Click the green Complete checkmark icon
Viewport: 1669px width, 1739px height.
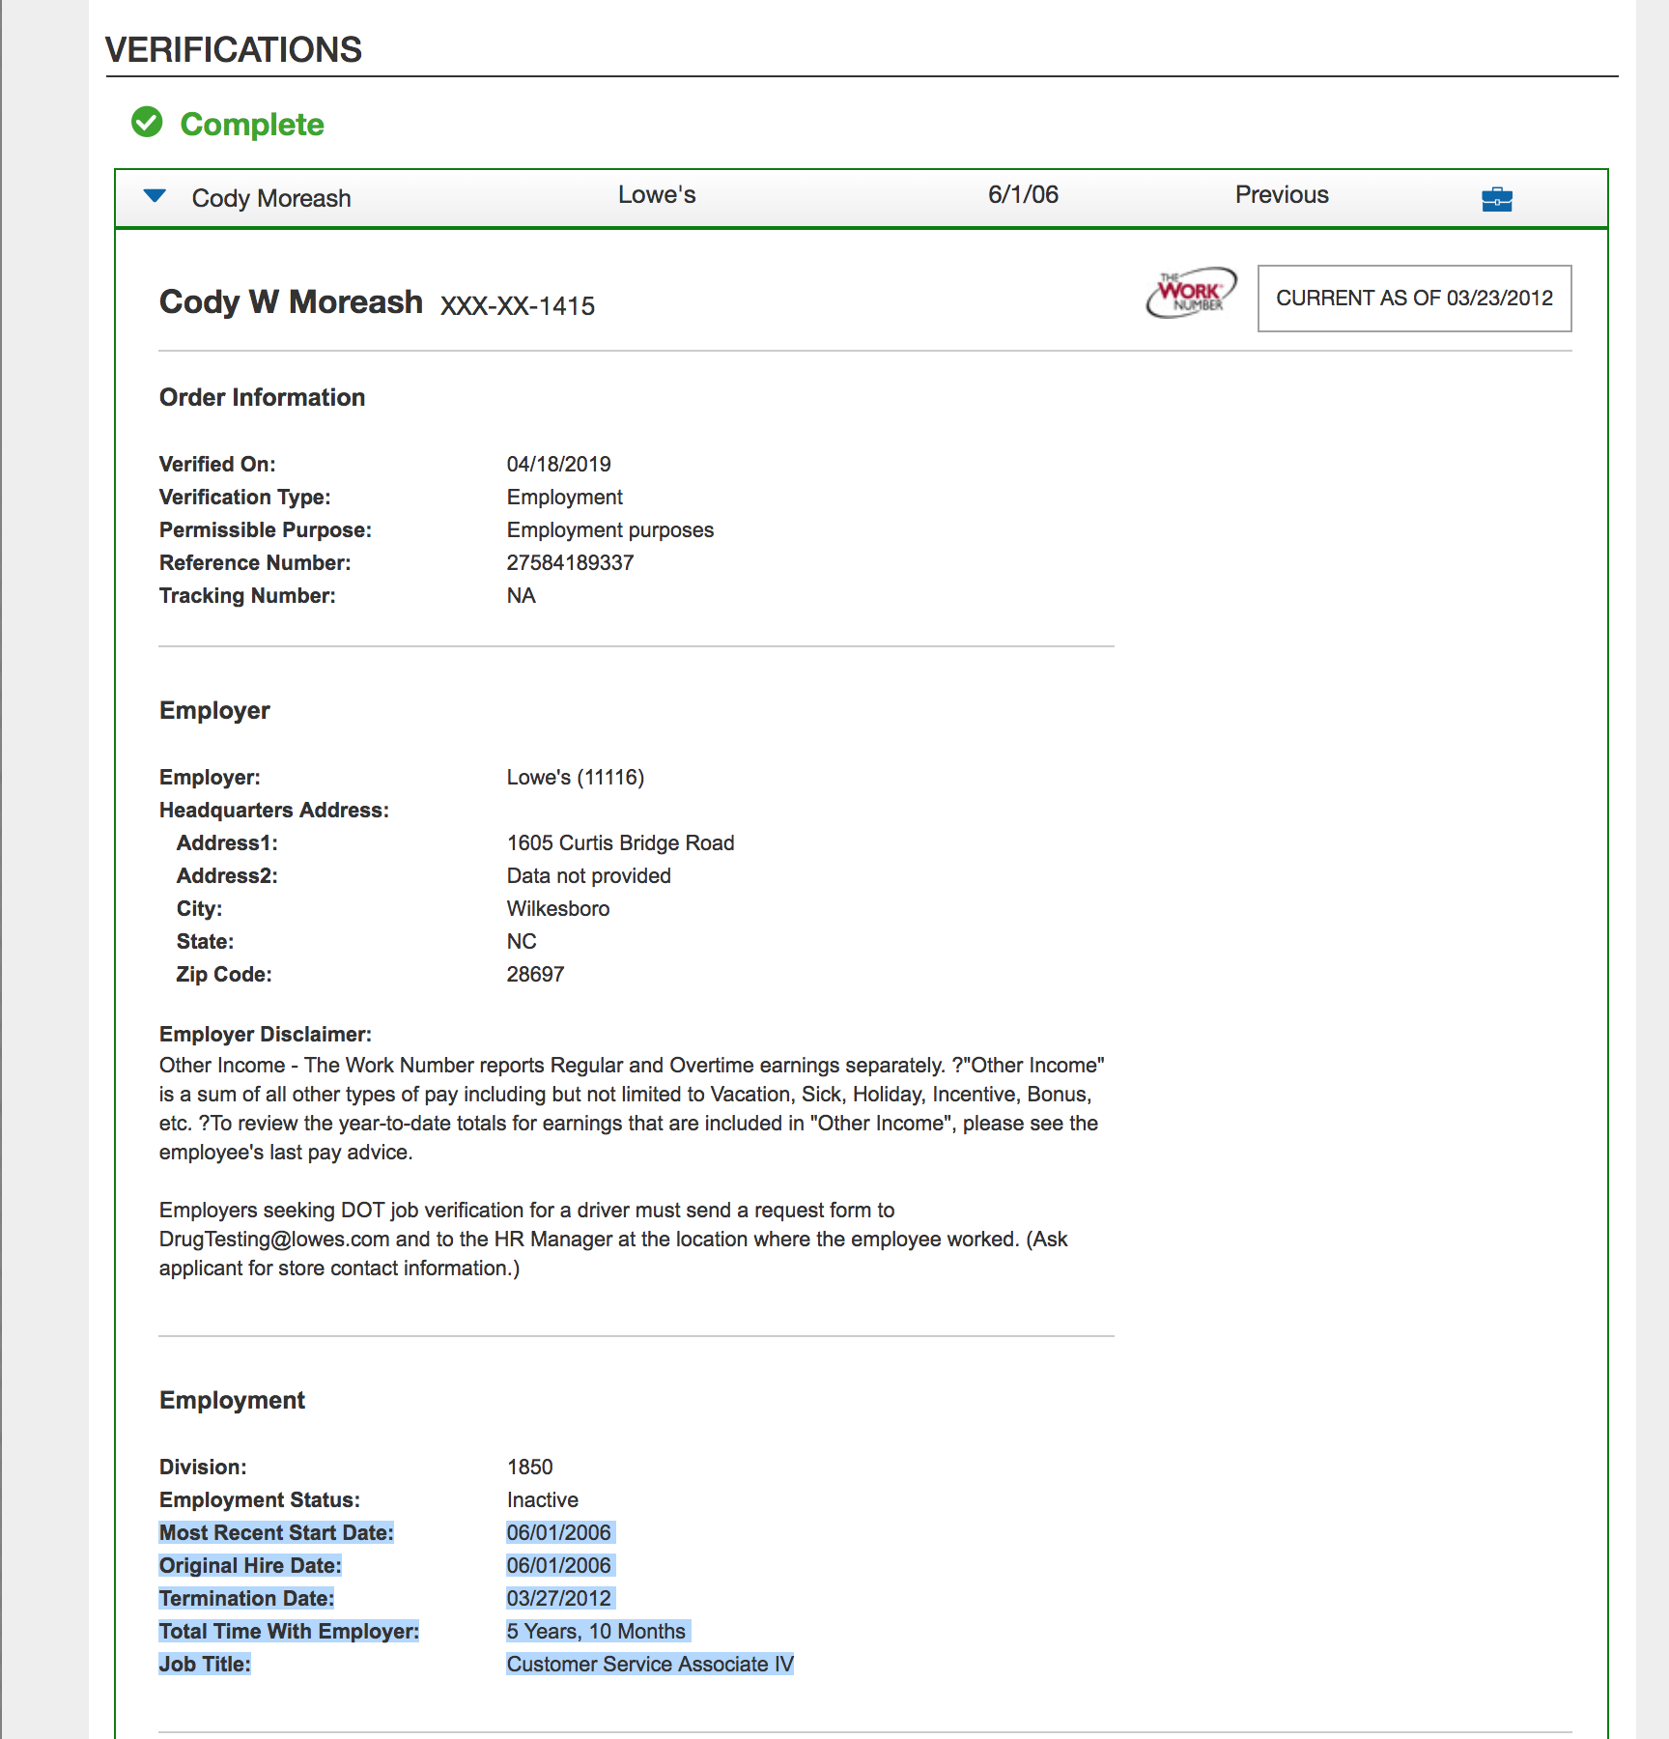click(x=147, y=123)
